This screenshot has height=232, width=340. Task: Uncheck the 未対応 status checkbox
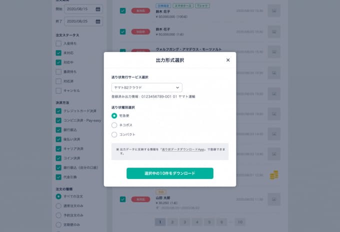pos(58,53)
